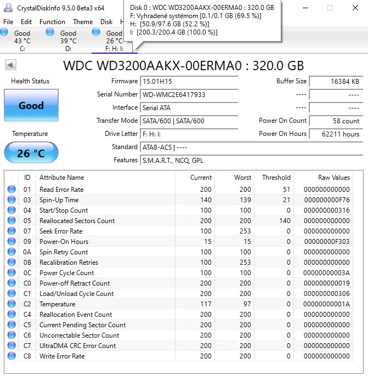This screenshot has height=376, width=368.
Task: Click raw value 00000000306 of Load/Unload Cycle
Action: click(327, 294)
